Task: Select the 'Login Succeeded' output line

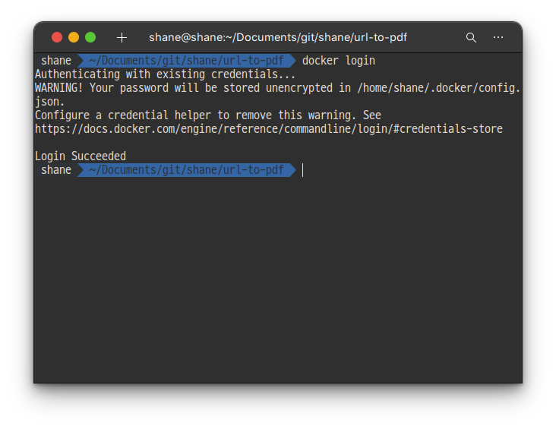Action: point(81,156)
